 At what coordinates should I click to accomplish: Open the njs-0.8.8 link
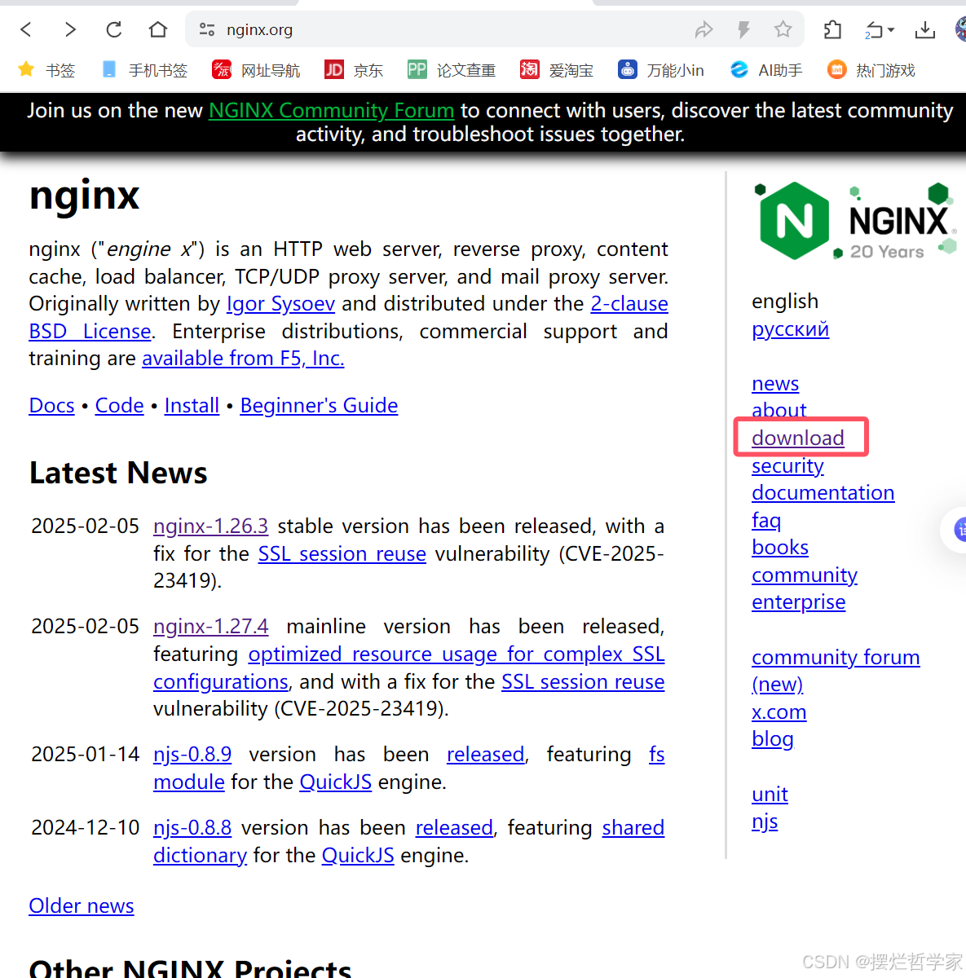192,828
